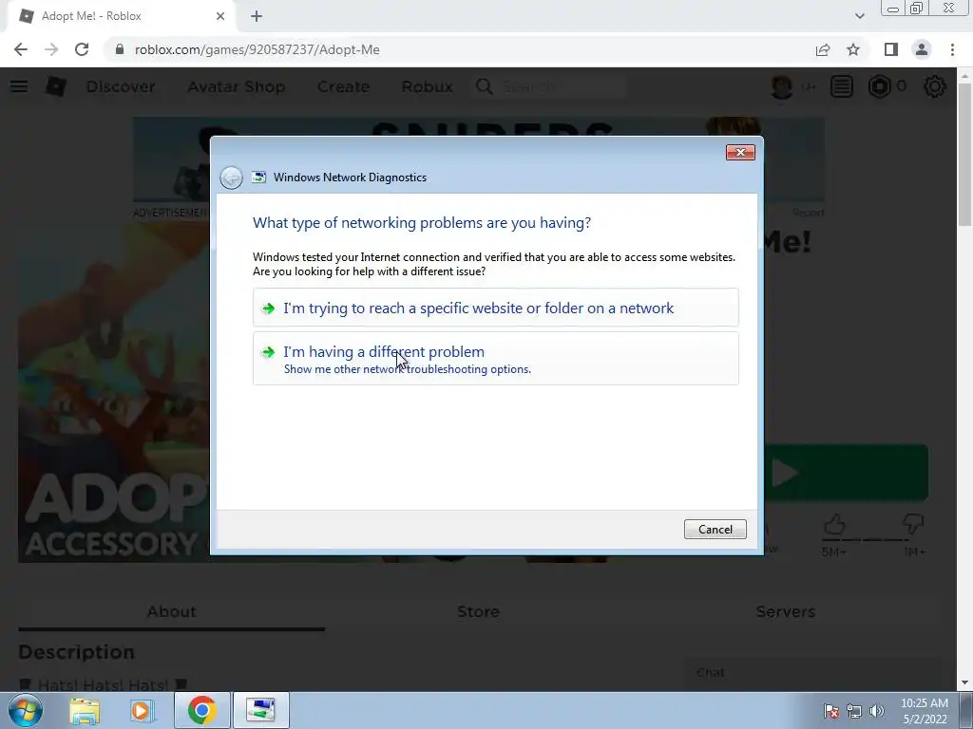The image size is (973, 729).
Task: Open Chrome three-dot menu
Action: [952, 49]
